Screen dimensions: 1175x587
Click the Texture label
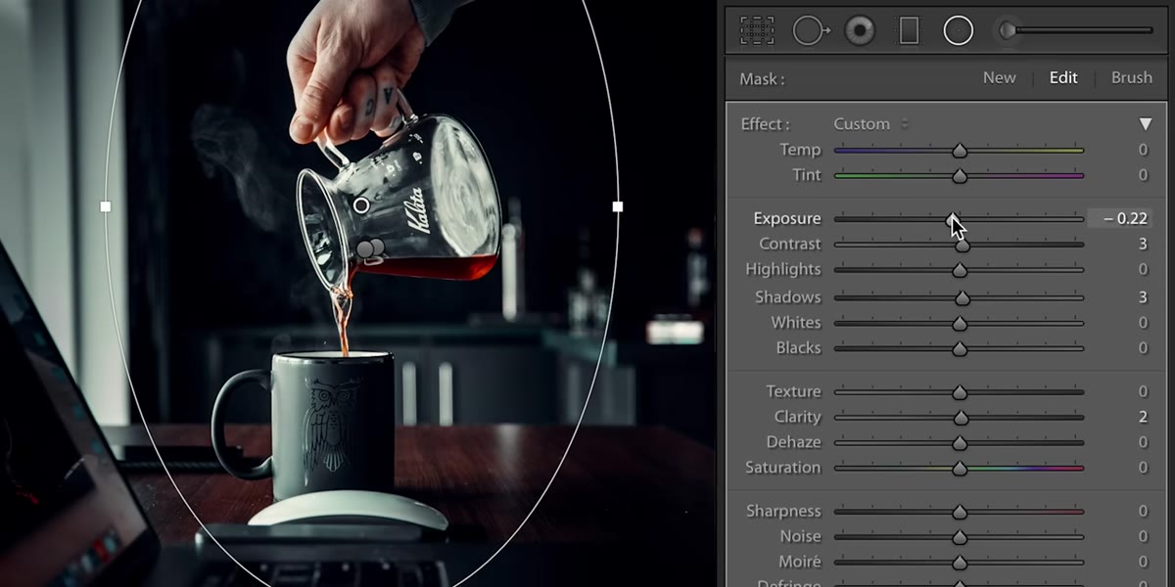pyautogui.click(x=793, y=391)
